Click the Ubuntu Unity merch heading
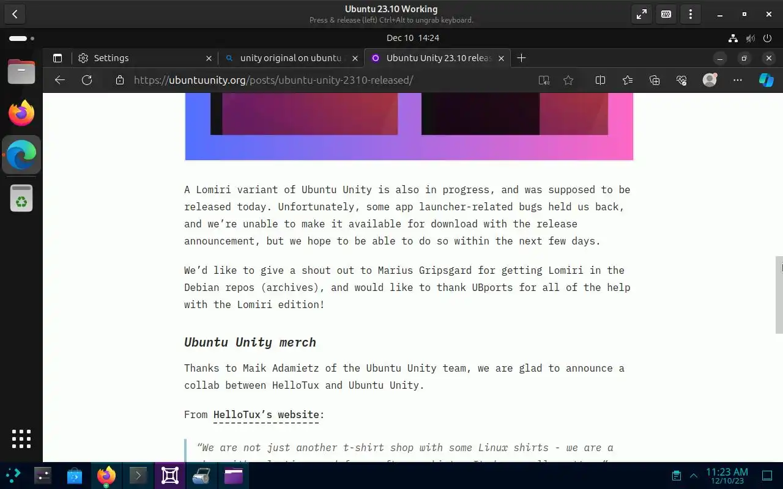 250,342
